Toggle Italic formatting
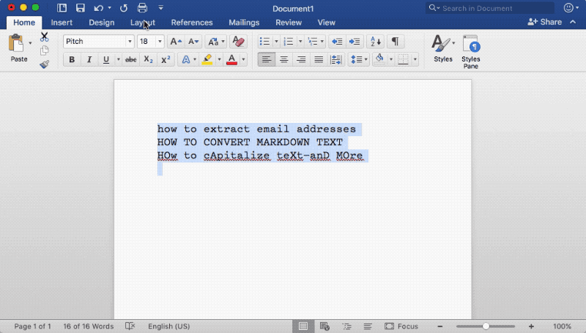 click(x=89, y=59)
